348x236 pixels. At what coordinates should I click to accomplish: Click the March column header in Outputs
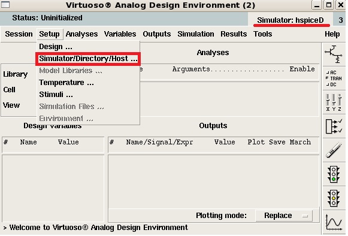tap(300, 142)
